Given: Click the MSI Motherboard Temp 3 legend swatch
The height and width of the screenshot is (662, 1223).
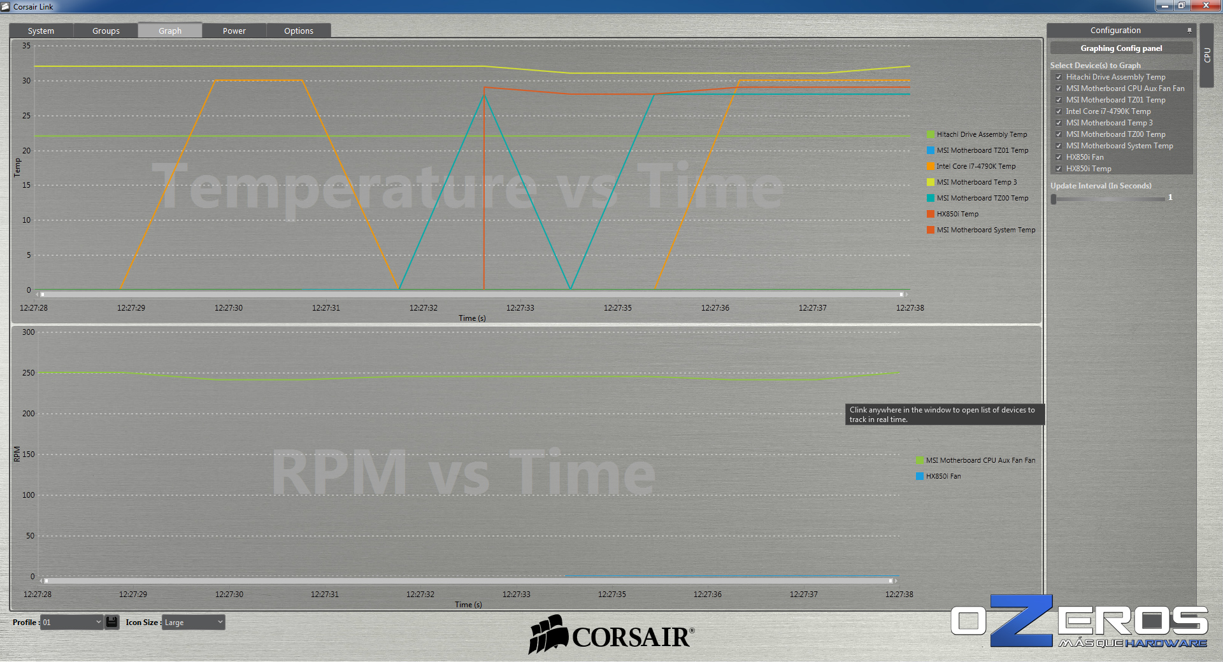Looking at the screenshot, I should click(931, 182).
